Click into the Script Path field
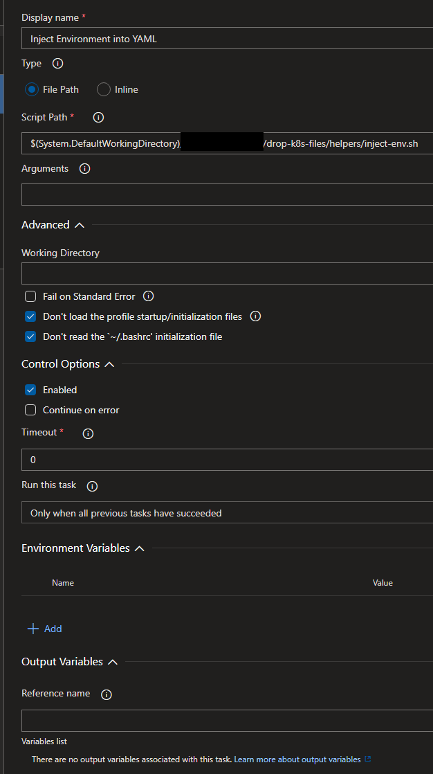This screenshot has height=774, width=433. (x=228, y=143)
